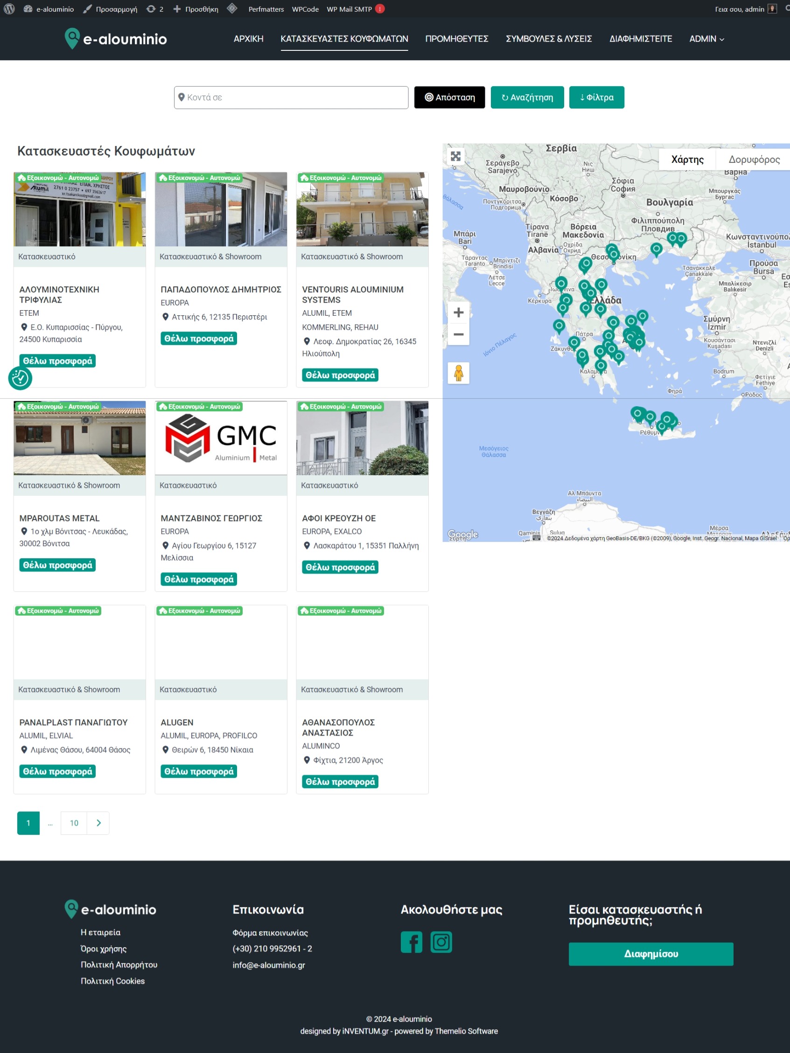Click the Google logo on the map

pyautogui.click(x=463, y=534)
